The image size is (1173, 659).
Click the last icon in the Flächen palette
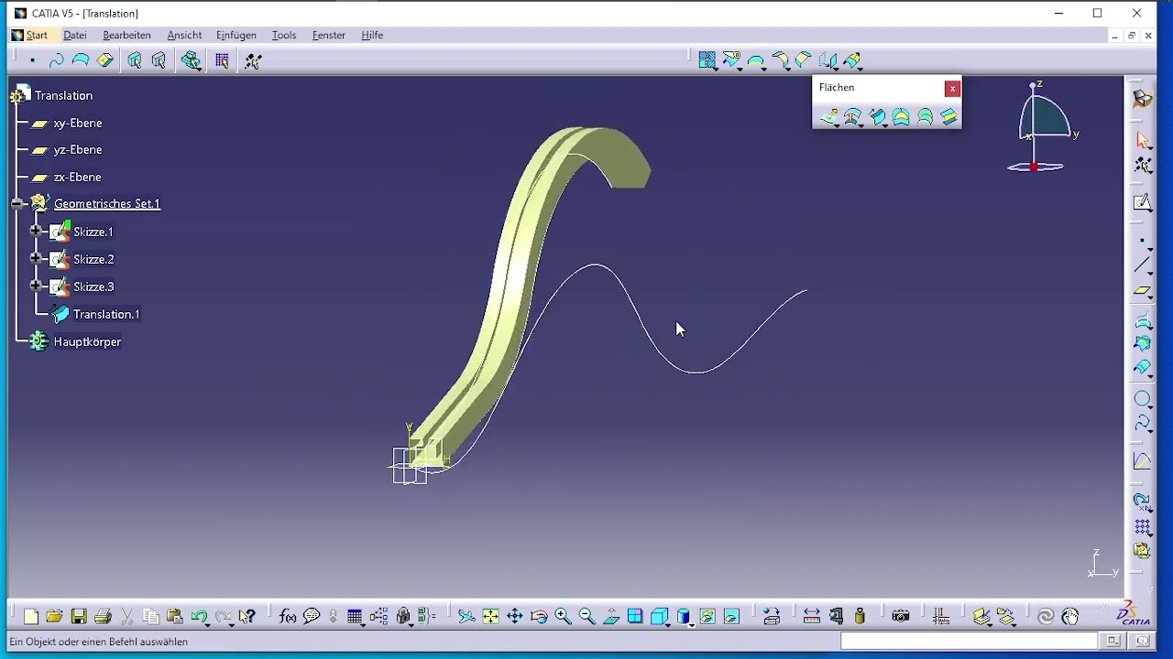[948, 117]
